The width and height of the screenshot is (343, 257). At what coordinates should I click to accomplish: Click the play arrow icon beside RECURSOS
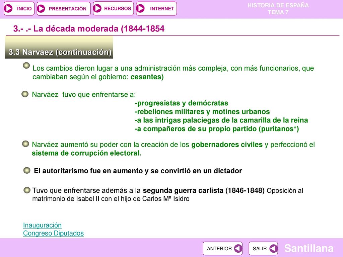pyautogui.click(x=97, y=8)
